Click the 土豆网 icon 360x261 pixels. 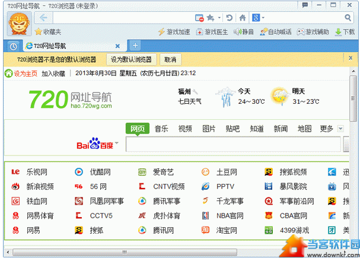(x=205, y=172)
